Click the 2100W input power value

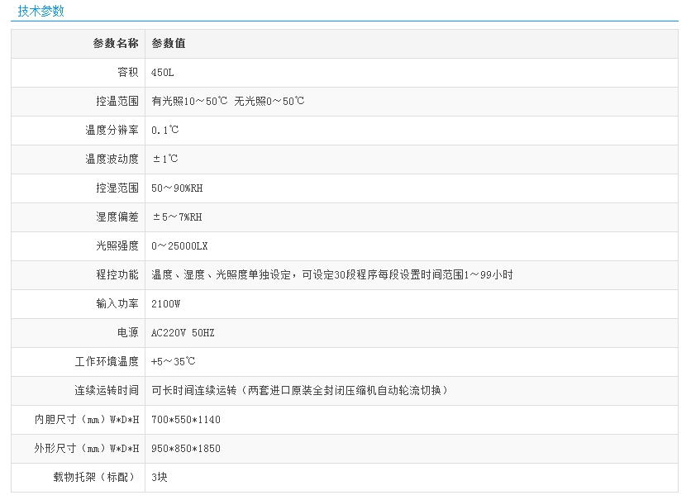tap(165, 304)
